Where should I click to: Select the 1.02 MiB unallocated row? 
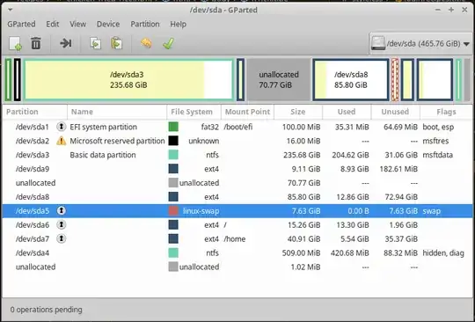(237, 267)
